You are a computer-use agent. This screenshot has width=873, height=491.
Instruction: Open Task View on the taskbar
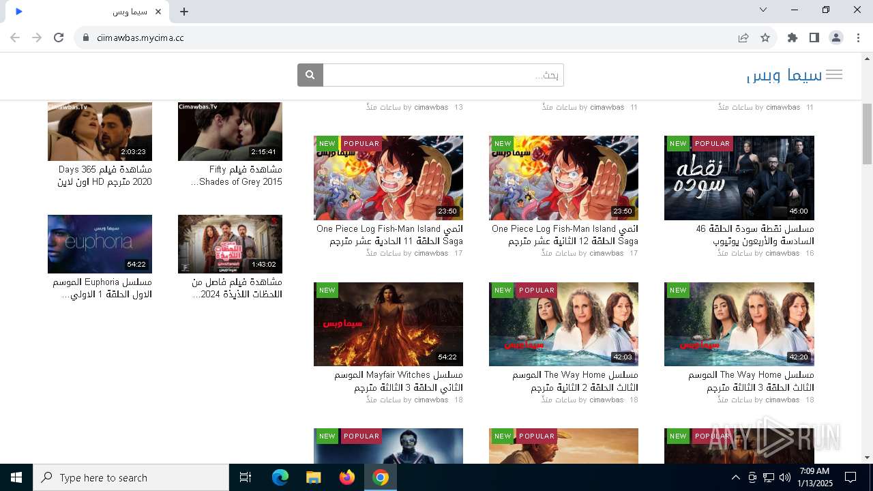246,477
